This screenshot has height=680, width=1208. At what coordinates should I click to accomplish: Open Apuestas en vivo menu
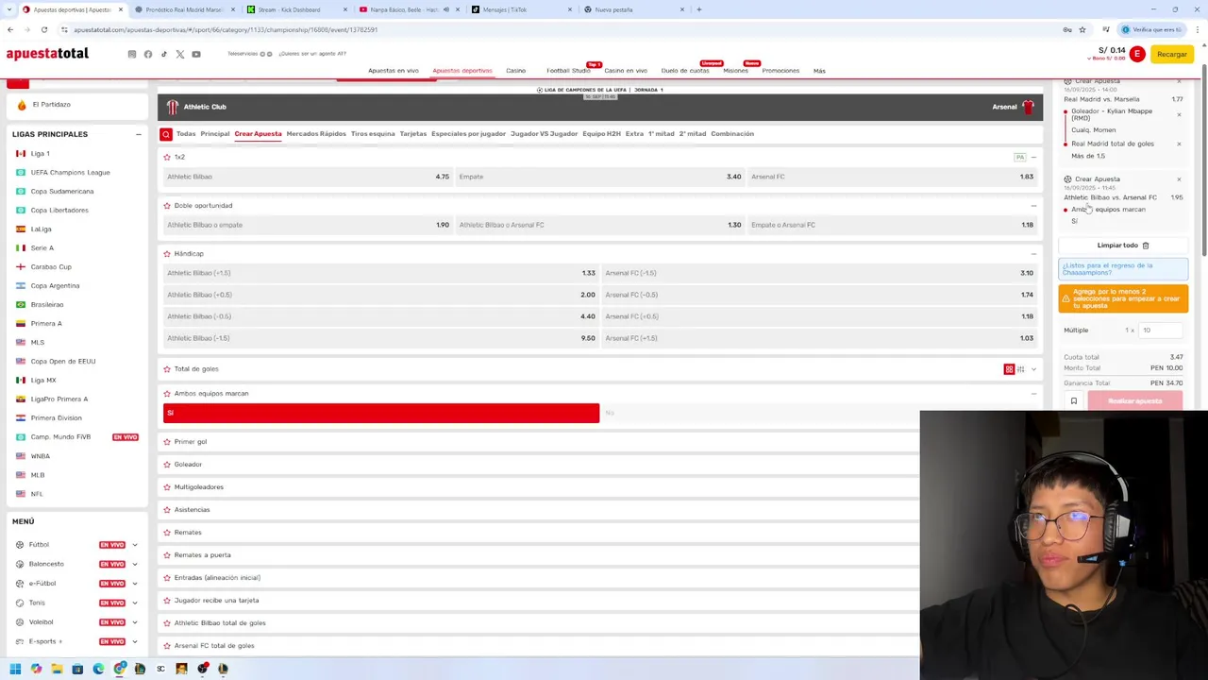pyautogui.click(x=394, y=71)
